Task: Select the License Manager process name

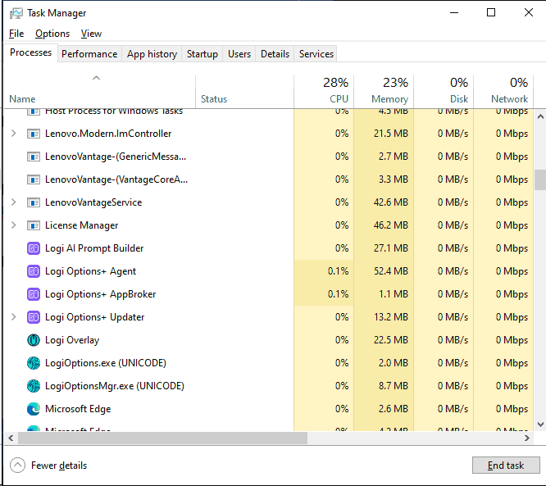Action: pyautogui.click(x=81, y=225)
